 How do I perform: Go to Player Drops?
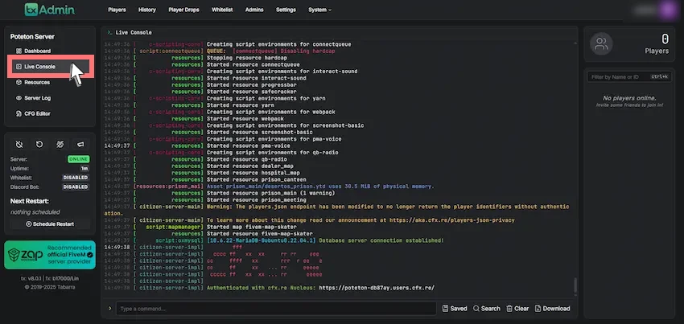point(183,10)
